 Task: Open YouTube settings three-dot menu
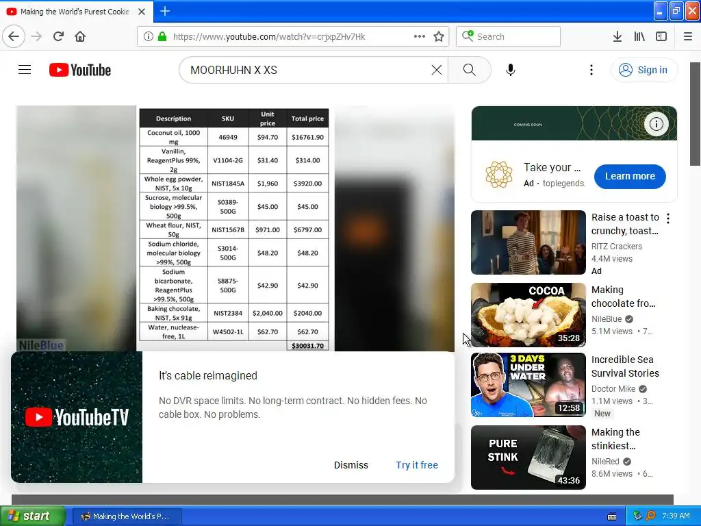tap(591, 70)
